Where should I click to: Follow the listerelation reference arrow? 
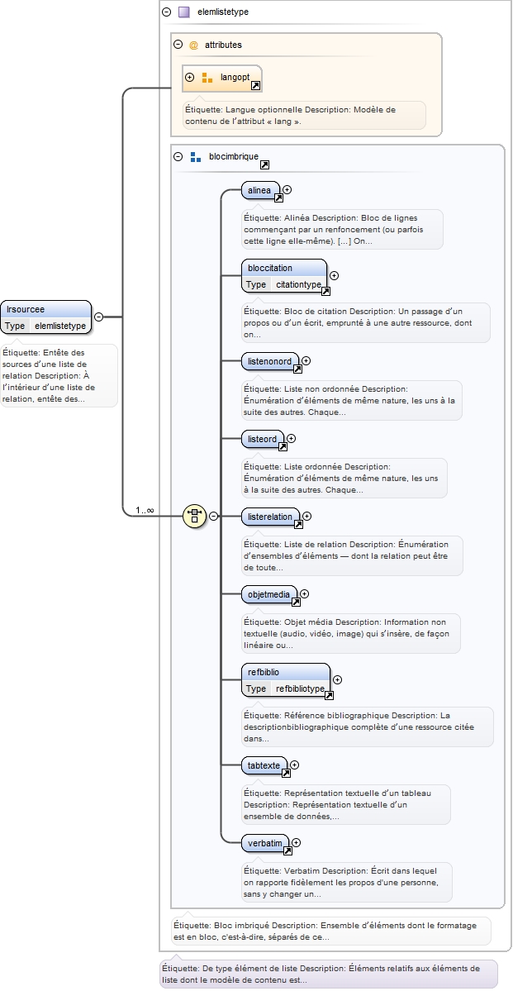tap(298, 525)
